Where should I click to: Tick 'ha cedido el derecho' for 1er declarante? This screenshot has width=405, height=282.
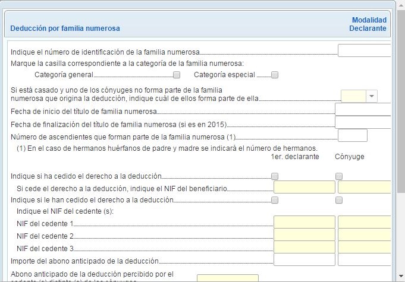275,176
